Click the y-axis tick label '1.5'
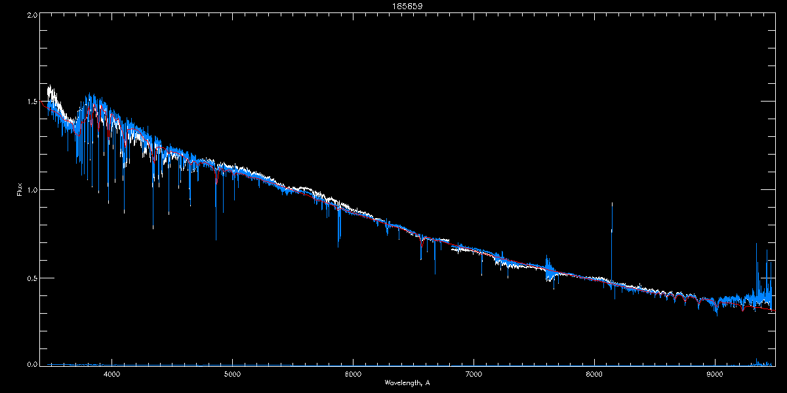Screen dimensions: 787x393 tap(33, 102)
